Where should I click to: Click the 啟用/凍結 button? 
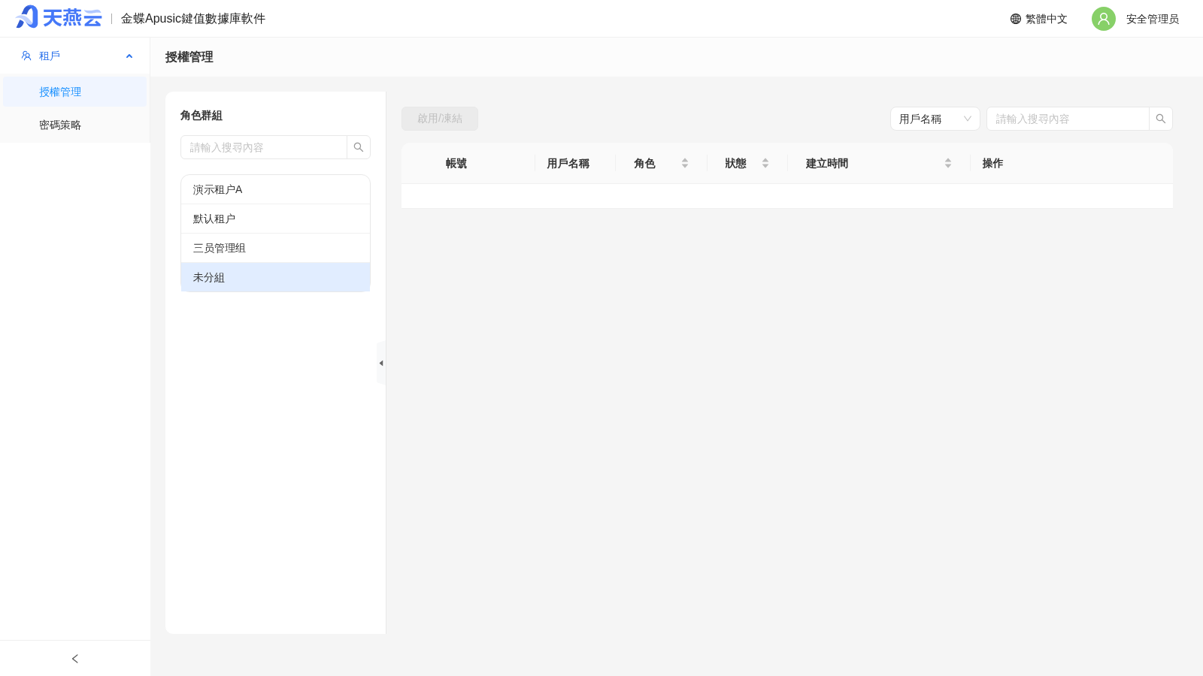pos(440,119)
